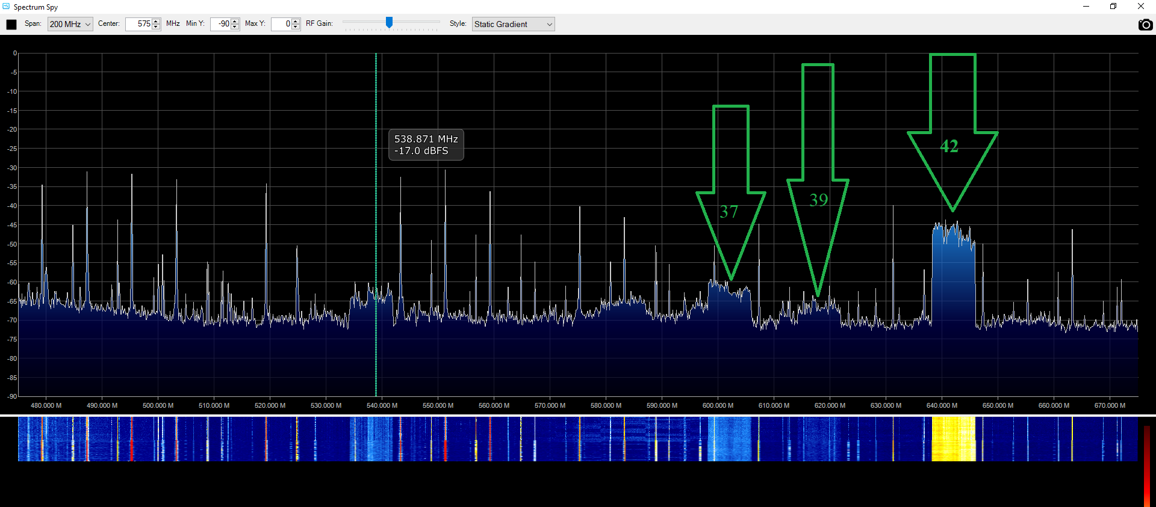1156x507 pixels.
Task: Click the "Style:" label
Action: (458, 24)
